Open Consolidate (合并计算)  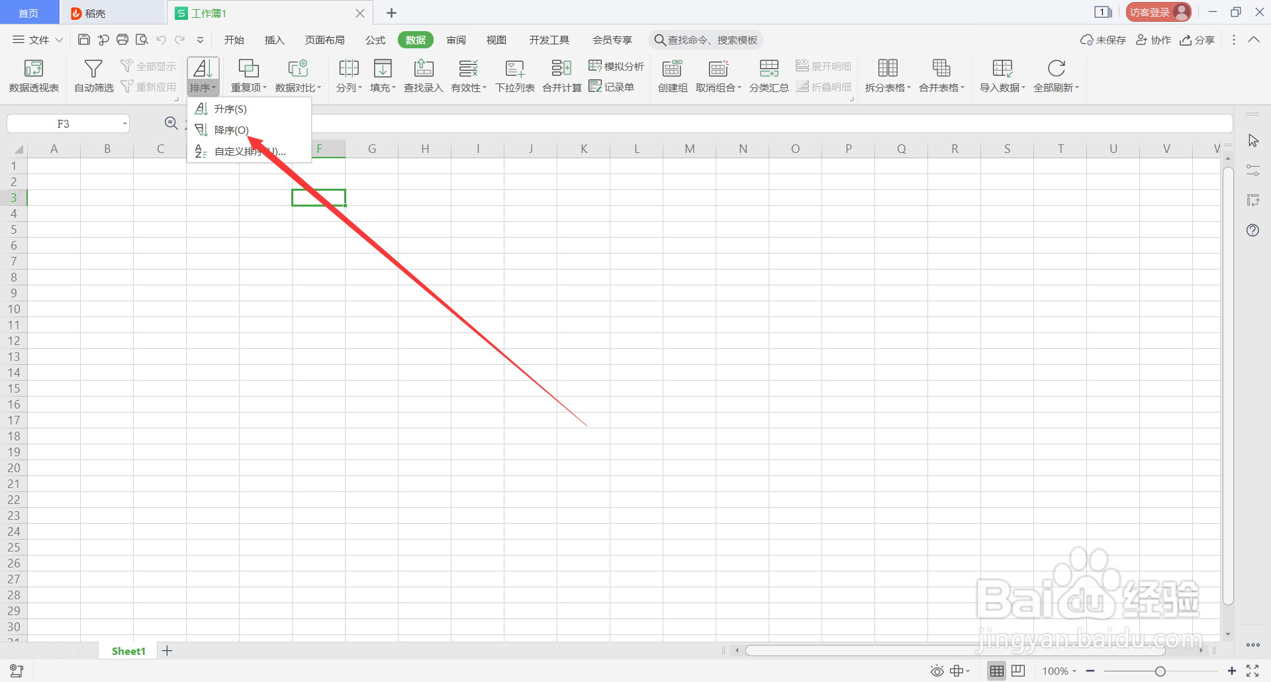[562, 75]
